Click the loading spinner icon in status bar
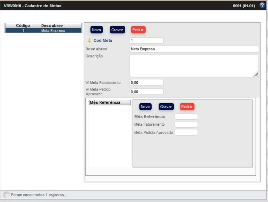Image resolution: width=268 pixels, height=202 pixels. [x=6, y=195]
